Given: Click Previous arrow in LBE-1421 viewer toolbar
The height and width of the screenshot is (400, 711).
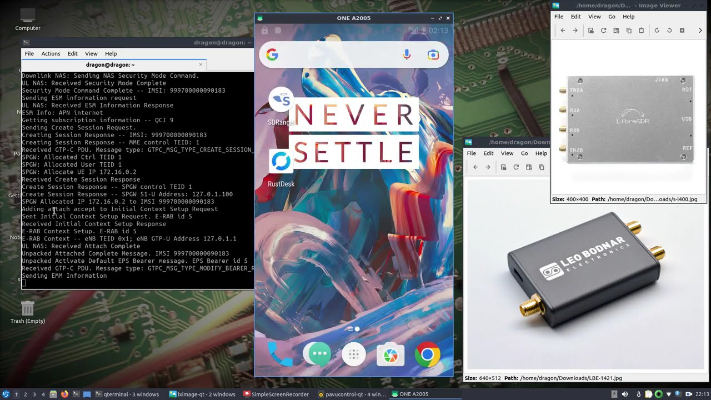Looking at the screenshot, I should click(x=475, y=167).
